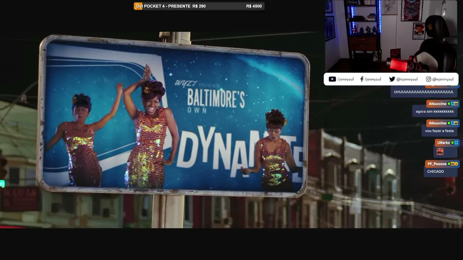Open the @ojonnyzul Twitter handle
463x260 pixels.
click(x=407, y=79)
